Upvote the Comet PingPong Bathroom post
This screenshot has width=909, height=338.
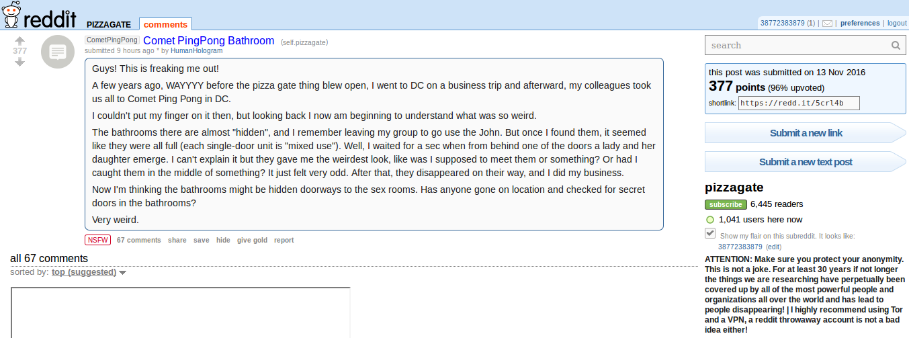(x=19, y=40)
